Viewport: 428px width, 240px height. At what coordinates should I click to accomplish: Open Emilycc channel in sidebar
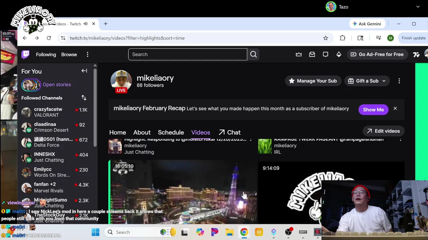click(55, 172)
